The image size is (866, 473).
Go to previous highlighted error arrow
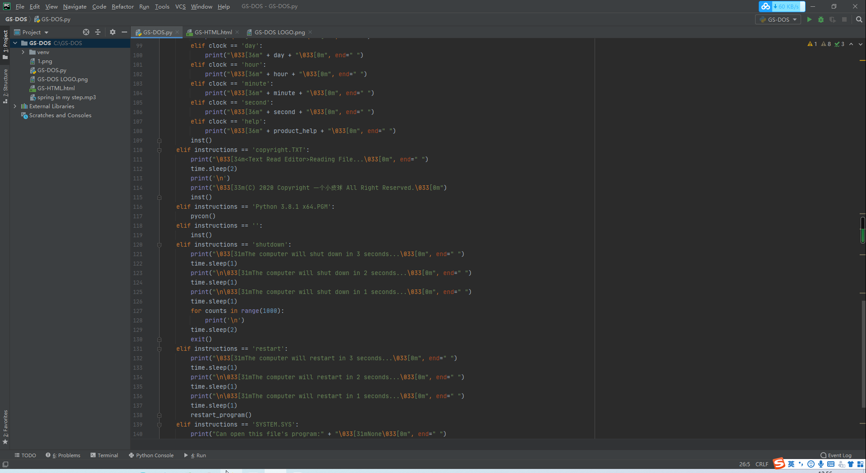point(851,44)
